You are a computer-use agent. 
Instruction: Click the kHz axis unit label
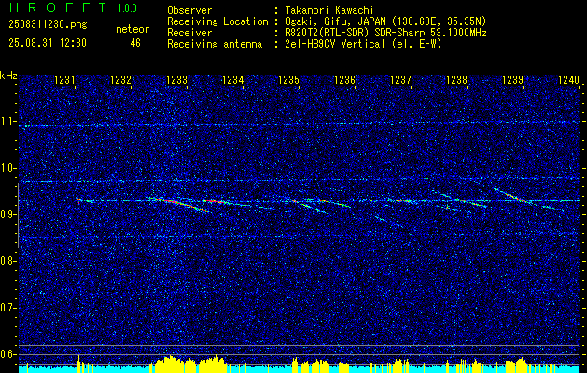tap(8, 76)
